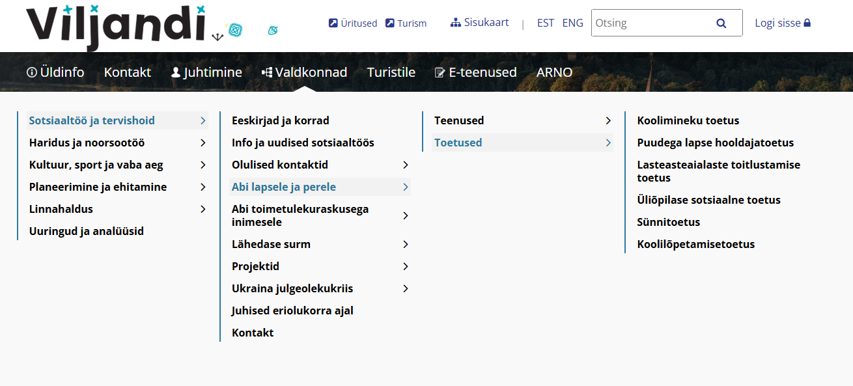
Task: Click the Üldinfo info icon
Action: (31, 72)
